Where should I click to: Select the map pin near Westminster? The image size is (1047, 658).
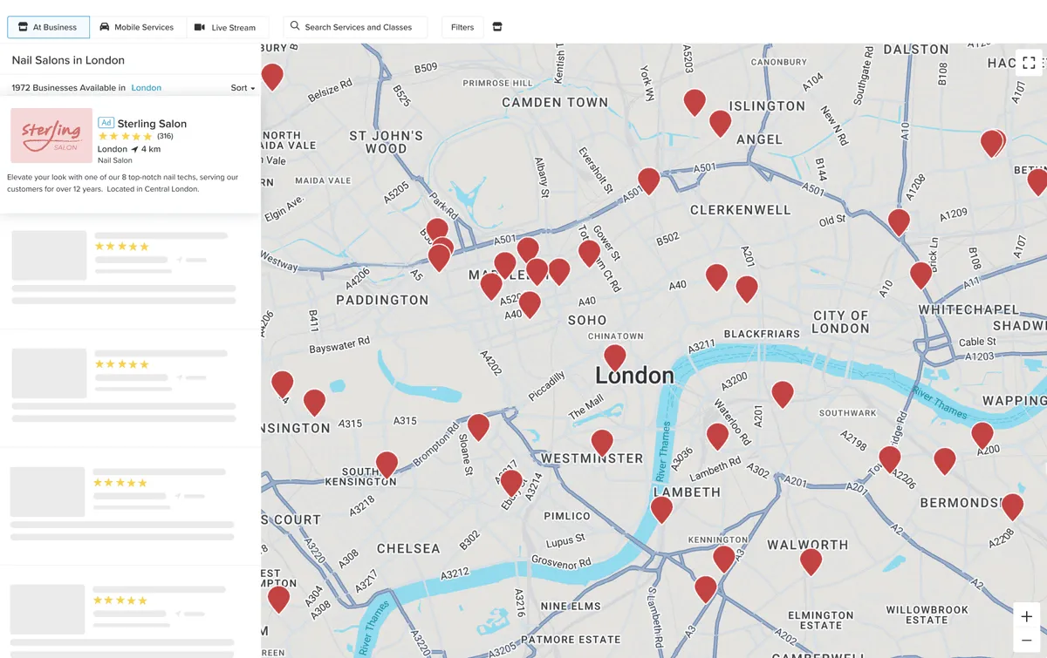pyautogui.click(x=602, y=444)
